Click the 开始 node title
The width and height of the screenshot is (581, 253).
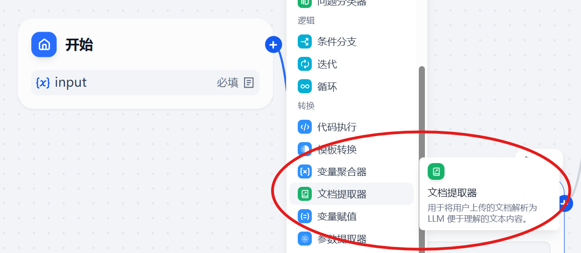(79, 45)
